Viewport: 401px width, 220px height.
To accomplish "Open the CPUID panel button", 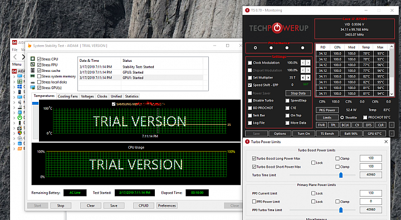I will point(144,206).
